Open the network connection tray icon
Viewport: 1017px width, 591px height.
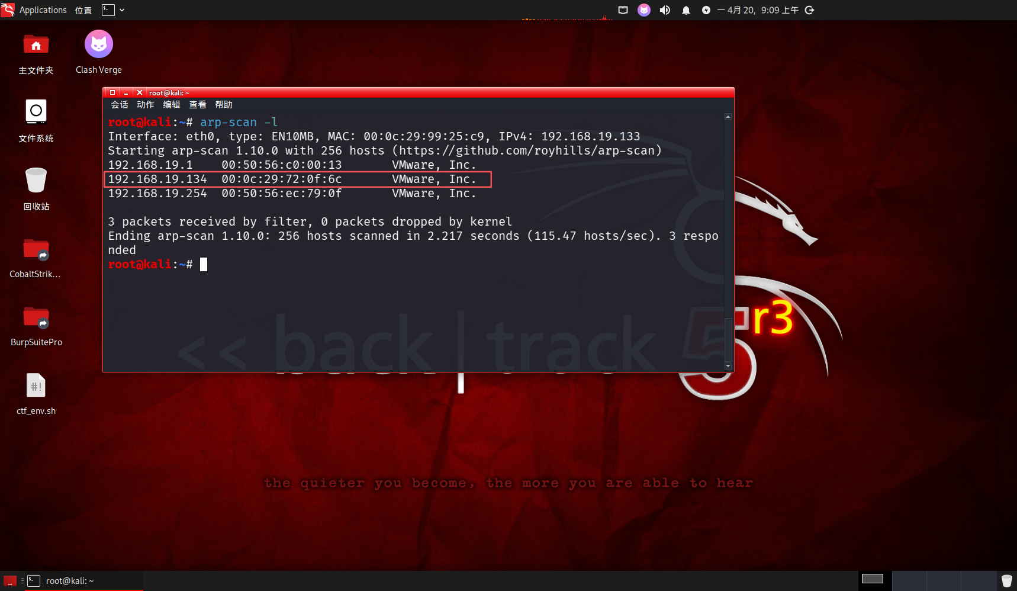coord(623,10)
